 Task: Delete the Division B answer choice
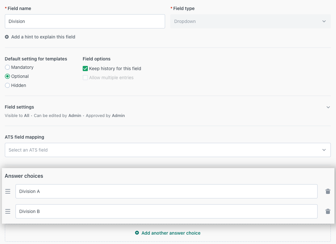pyautogui.click(x=328, y=211)
